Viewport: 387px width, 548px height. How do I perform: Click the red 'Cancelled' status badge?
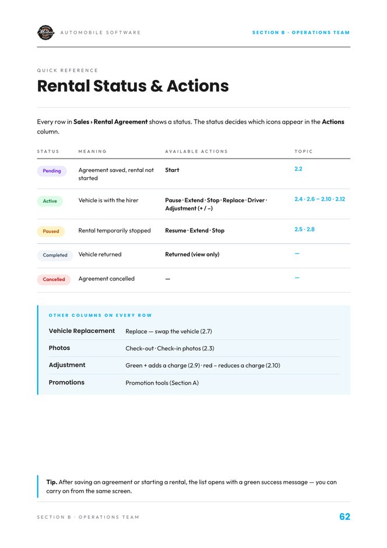coord(54,279)
